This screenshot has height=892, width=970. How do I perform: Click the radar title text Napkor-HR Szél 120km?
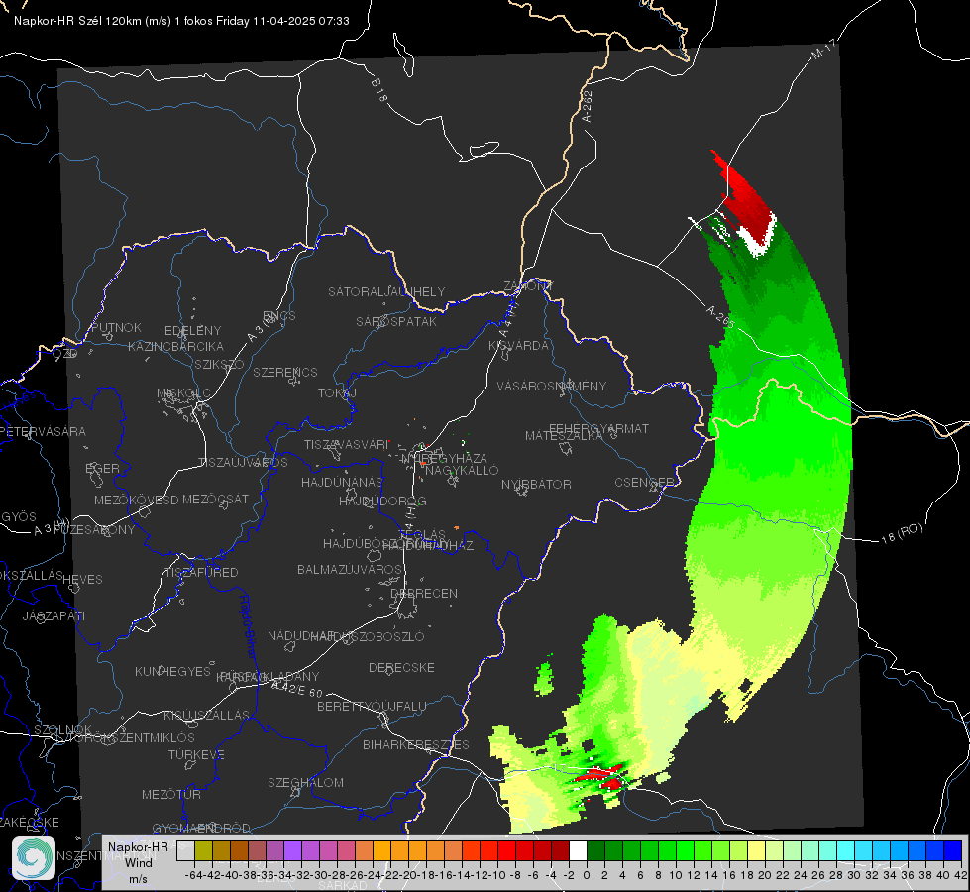pos(78,21)
